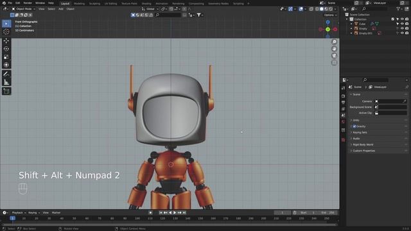Open Tool properties tab icon
Image resolution: width=411 pixels, height=231 pixels.
(x=344, y=88)
